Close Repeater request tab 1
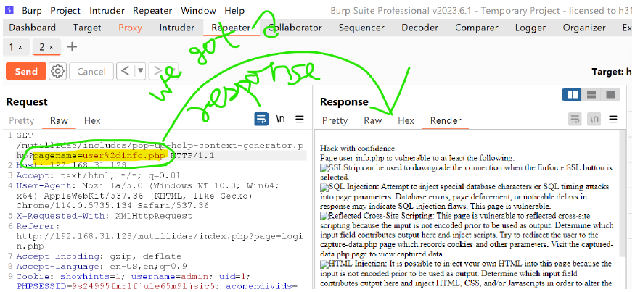635x292 pixels. (x=20, y=48)
